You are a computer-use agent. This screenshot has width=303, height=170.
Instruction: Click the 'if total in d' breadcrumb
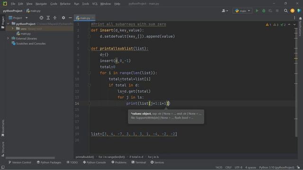point(136,157)
